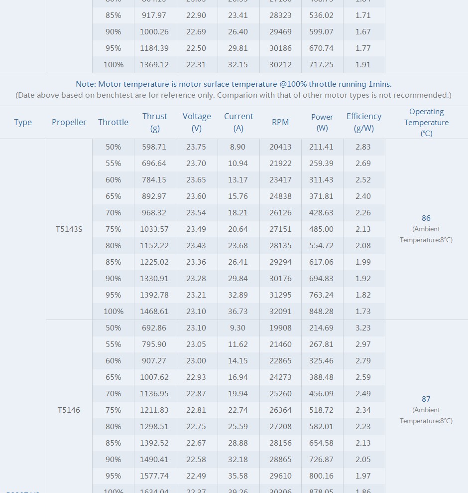Click the motor temperature note text
Image resolution: width=468 pixels, height=493 pixels.
(234, 84)
